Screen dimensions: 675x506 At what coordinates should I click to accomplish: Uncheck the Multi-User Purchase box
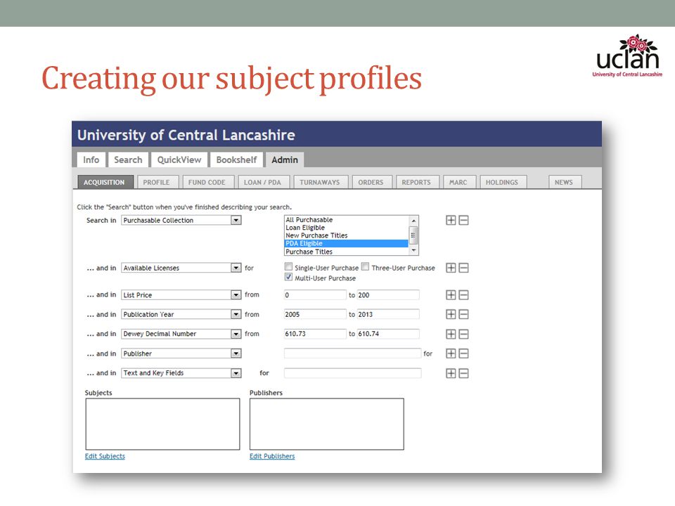(289, 278)
